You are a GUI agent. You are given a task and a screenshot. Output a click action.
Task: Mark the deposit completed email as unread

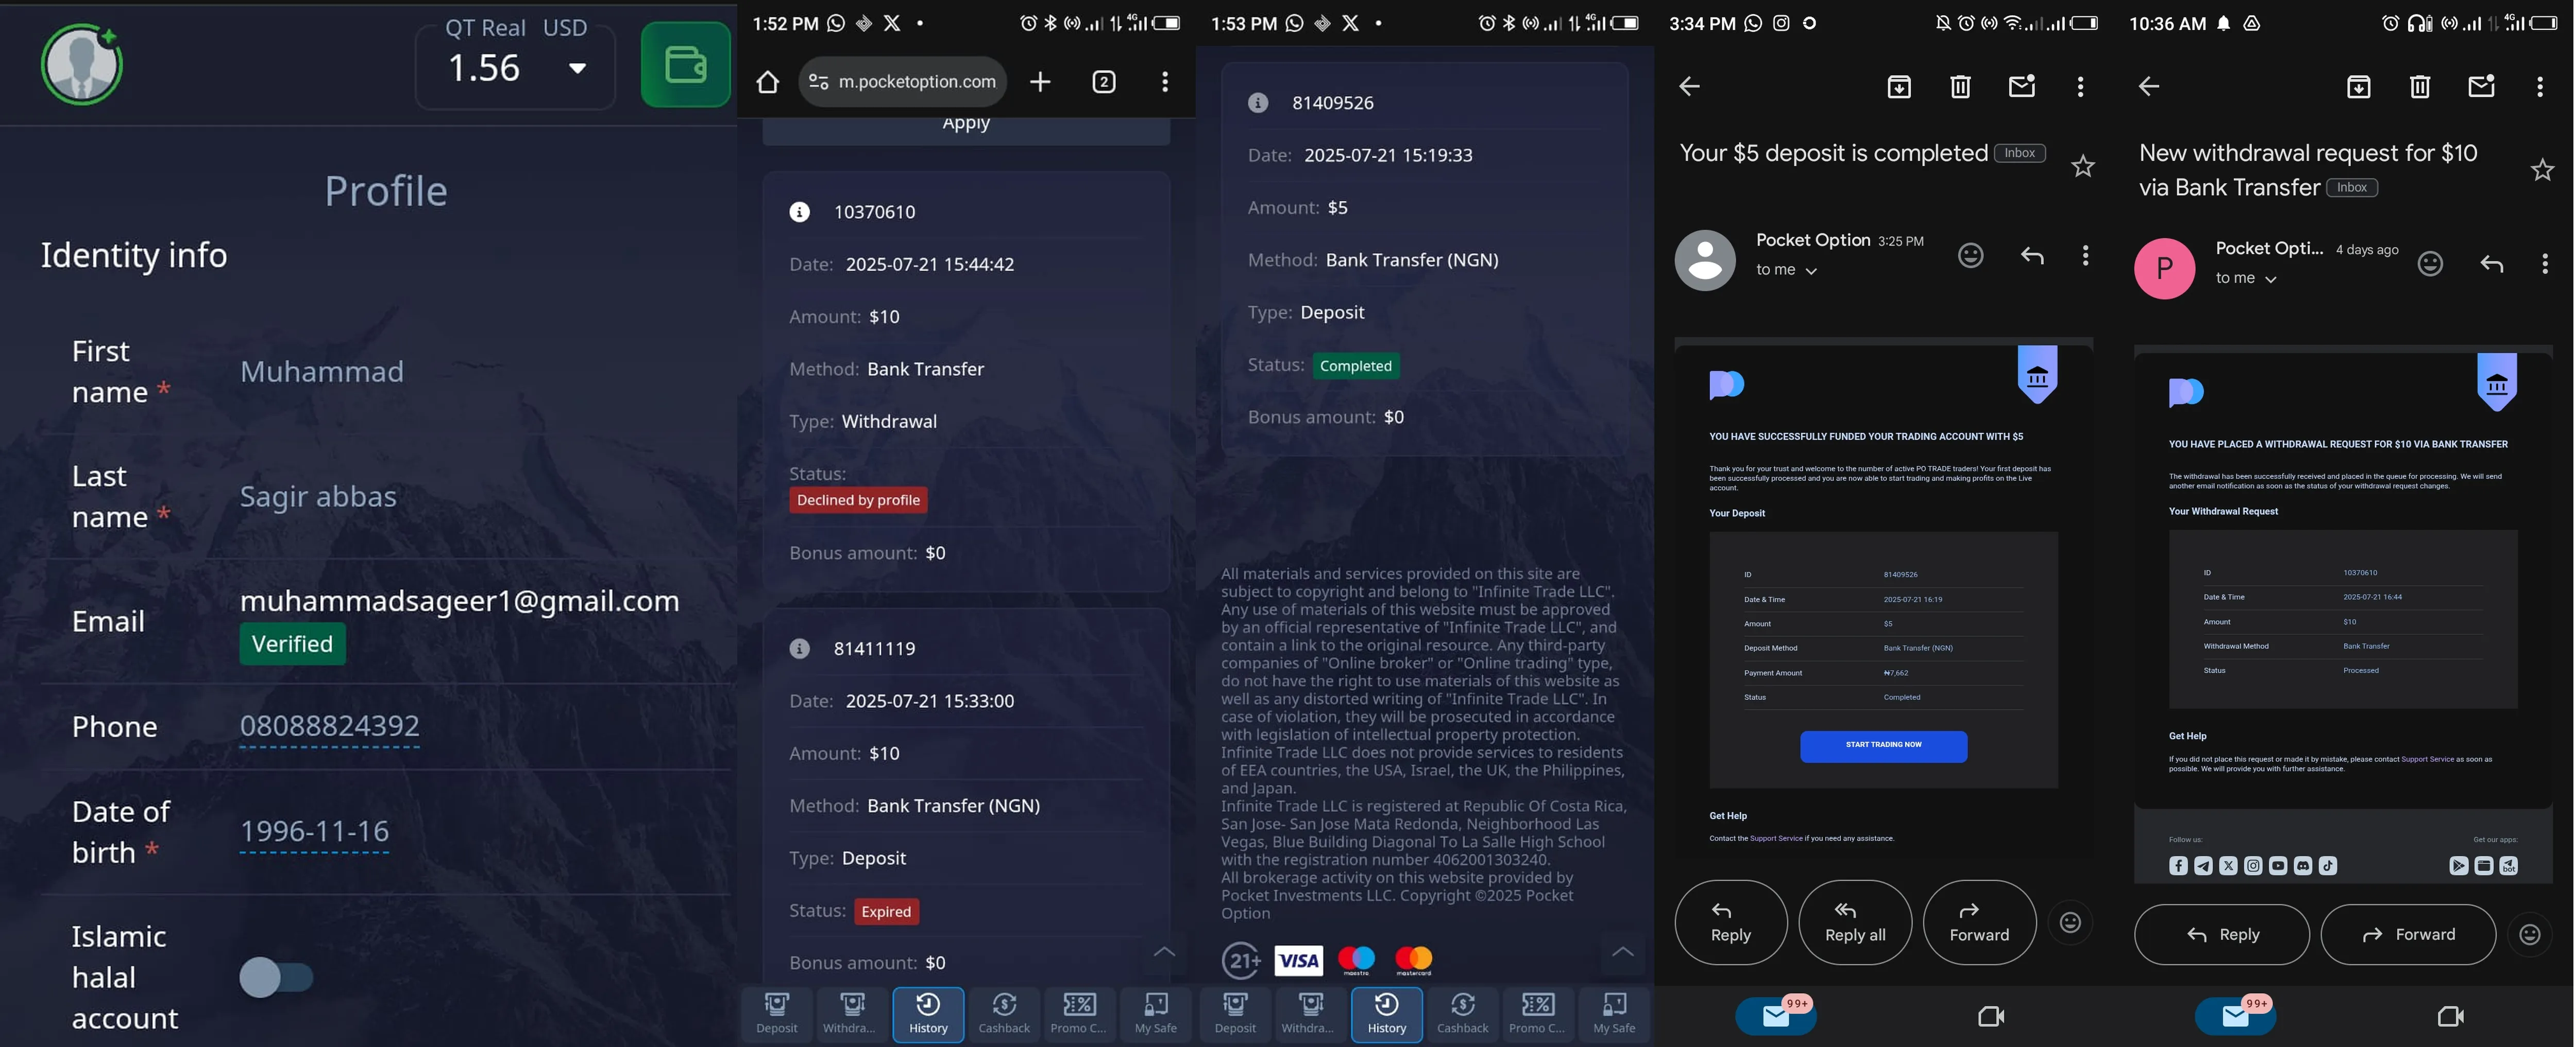click(2022, 87)
